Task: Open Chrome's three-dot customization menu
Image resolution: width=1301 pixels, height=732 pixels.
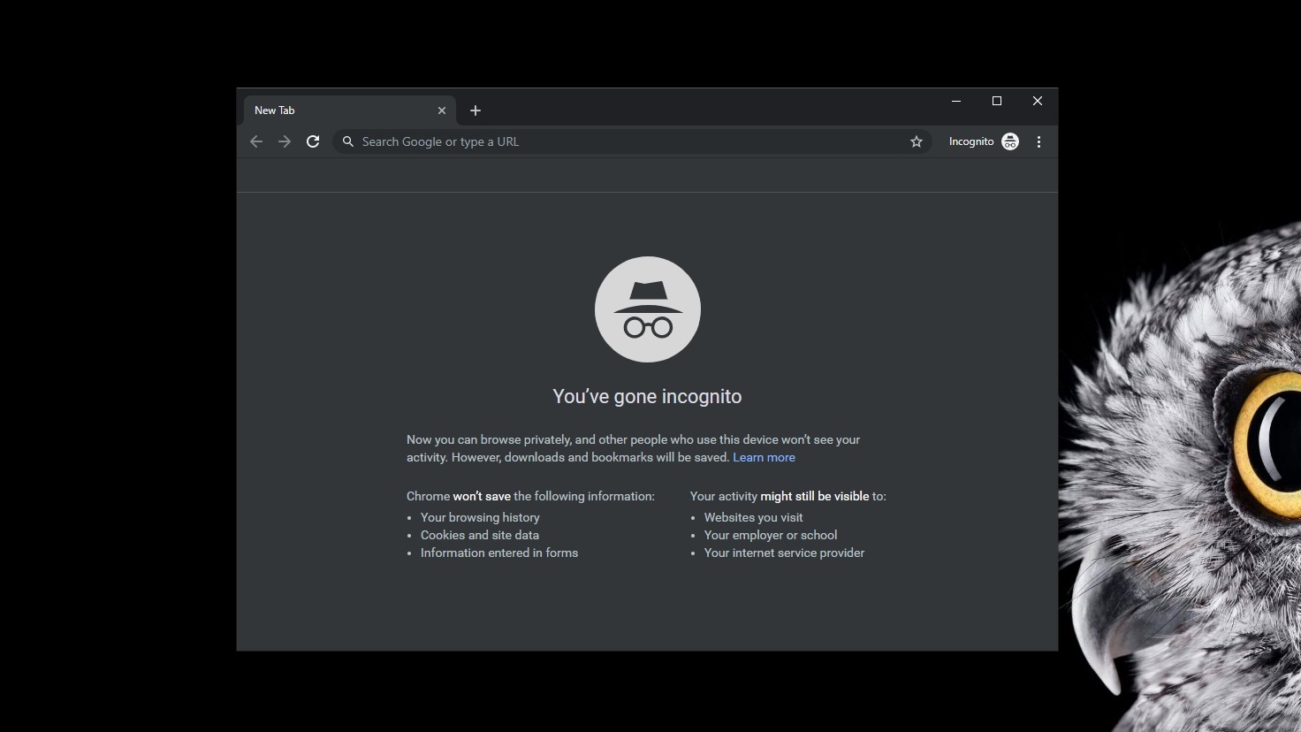Action: [1039, 141]
